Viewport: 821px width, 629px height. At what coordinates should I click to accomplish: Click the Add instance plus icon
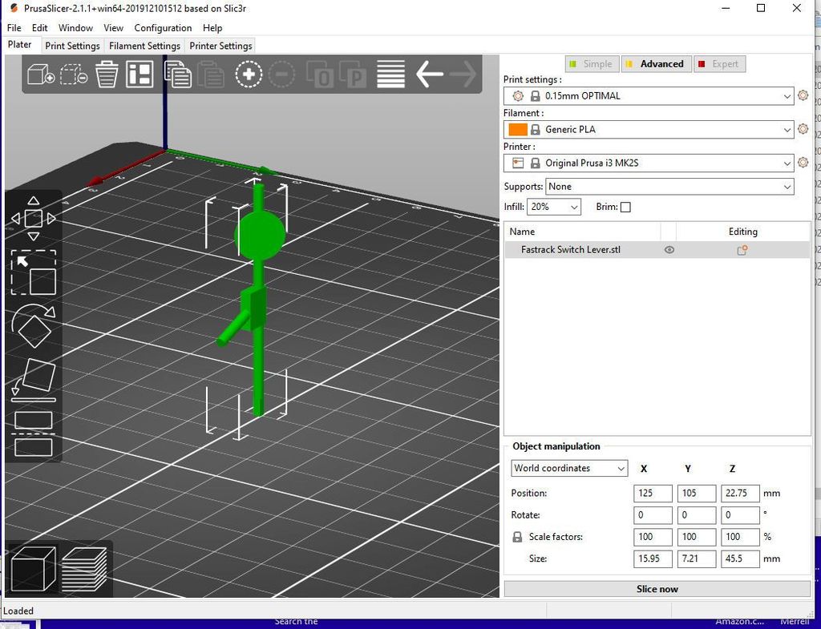[249, 75]
